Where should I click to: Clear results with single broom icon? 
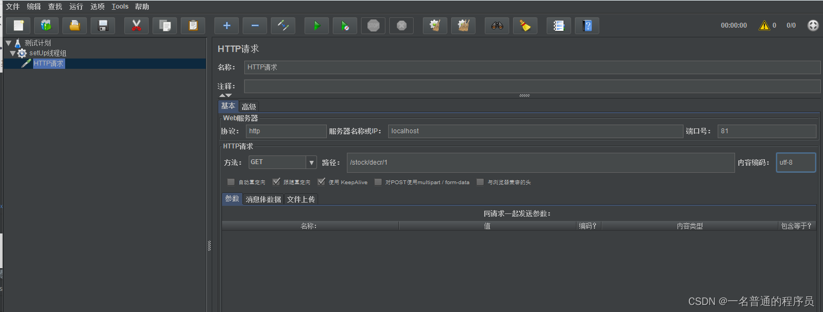[435, 25]
